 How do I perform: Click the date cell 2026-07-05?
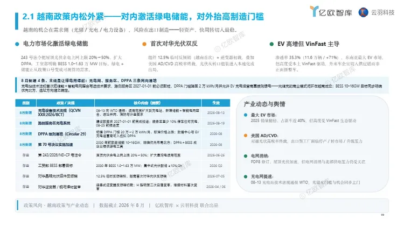[x=216, y=176]
